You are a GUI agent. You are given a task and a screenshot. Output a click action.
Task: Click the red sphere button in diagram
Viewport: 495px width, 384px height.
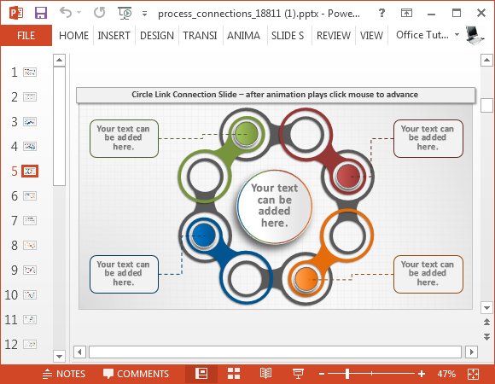pos(348,177)
